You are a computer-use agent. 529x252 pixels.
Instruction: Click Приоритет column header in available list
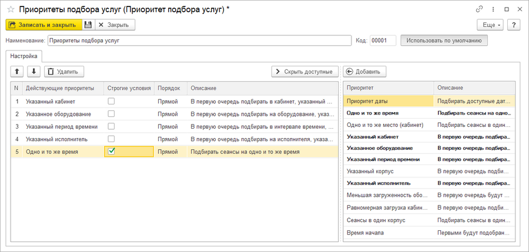(389, 88)
